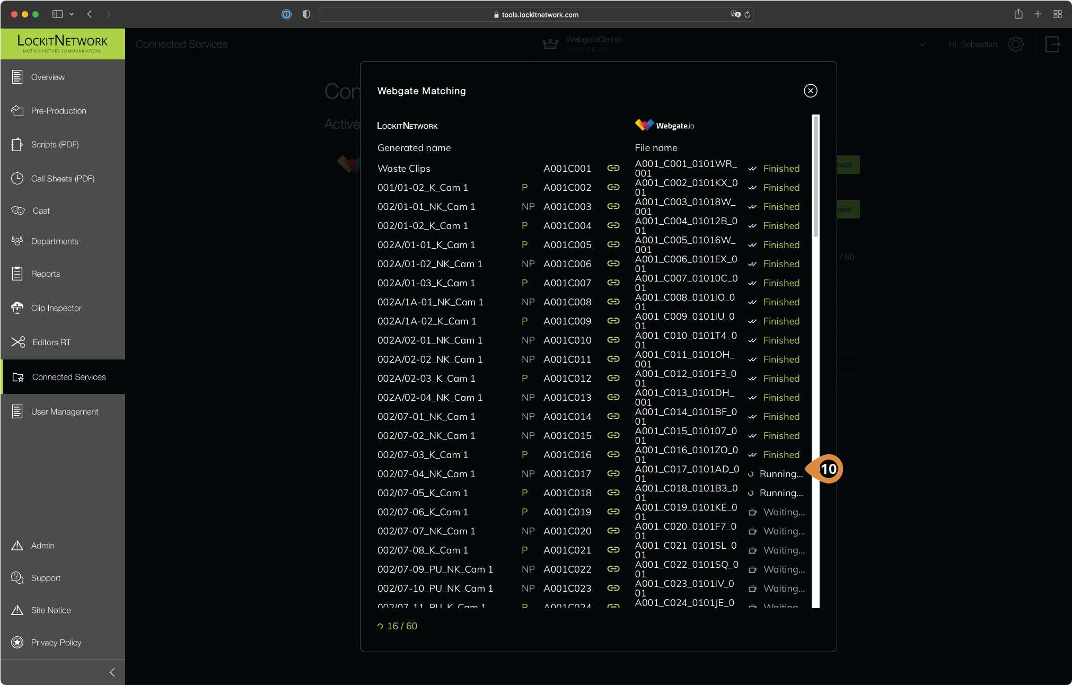Click the LockitNetwork logo

click(x=63, y=43)
